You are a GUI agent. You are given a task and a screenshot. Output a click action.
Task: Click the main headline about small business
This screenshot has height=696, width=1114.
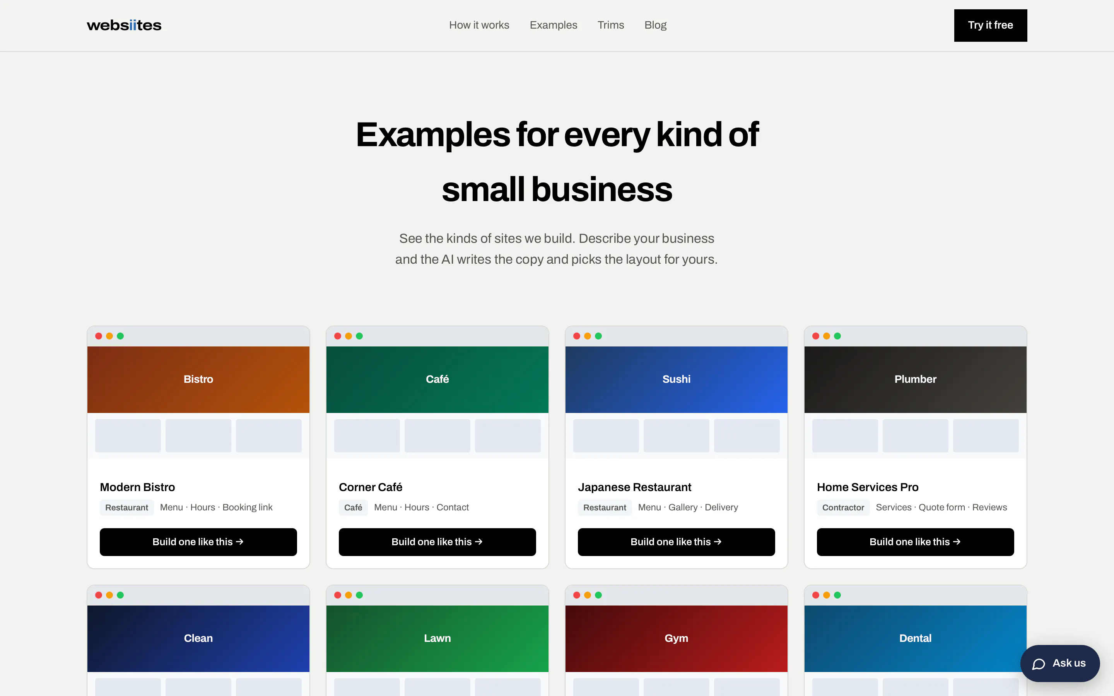tap(557, 162)
